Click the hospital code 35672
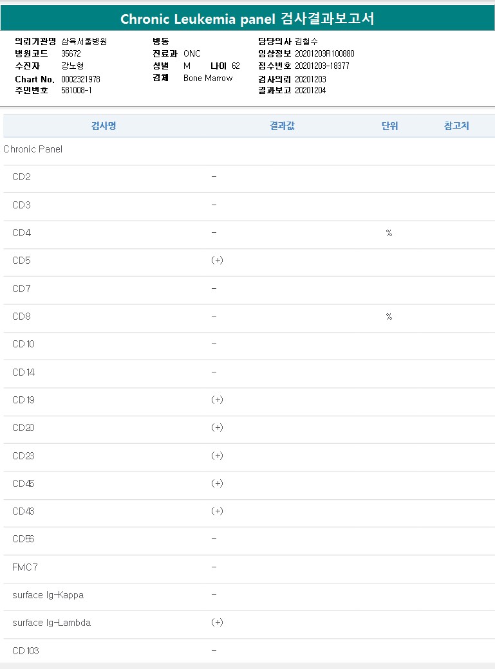The height and width of the screenshot is (669, 495). pos(71,54)
